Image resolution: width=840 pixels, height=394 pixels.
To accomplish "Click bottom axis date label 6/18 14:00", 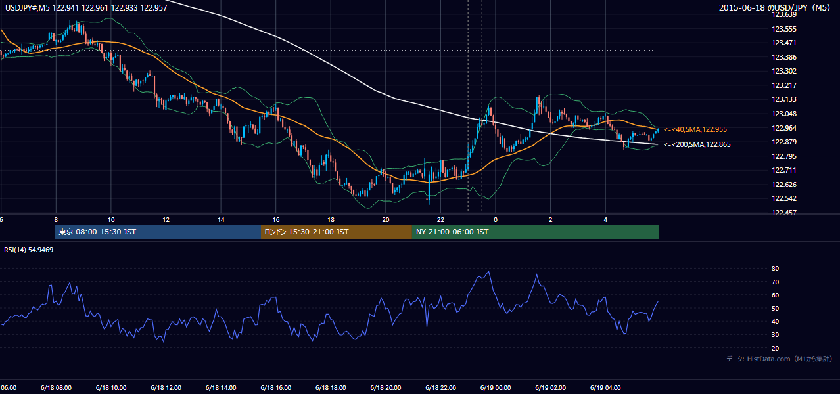I will [220, 387].
